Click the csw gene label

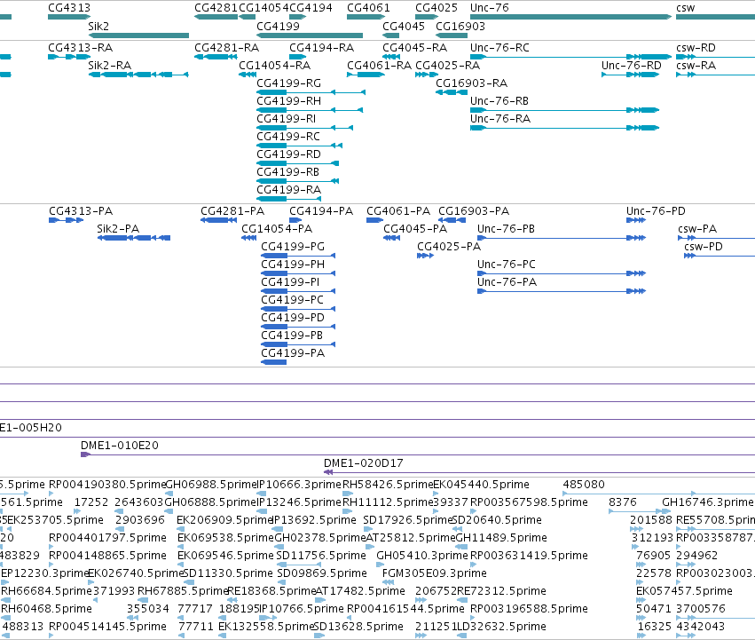click(685, 8)
